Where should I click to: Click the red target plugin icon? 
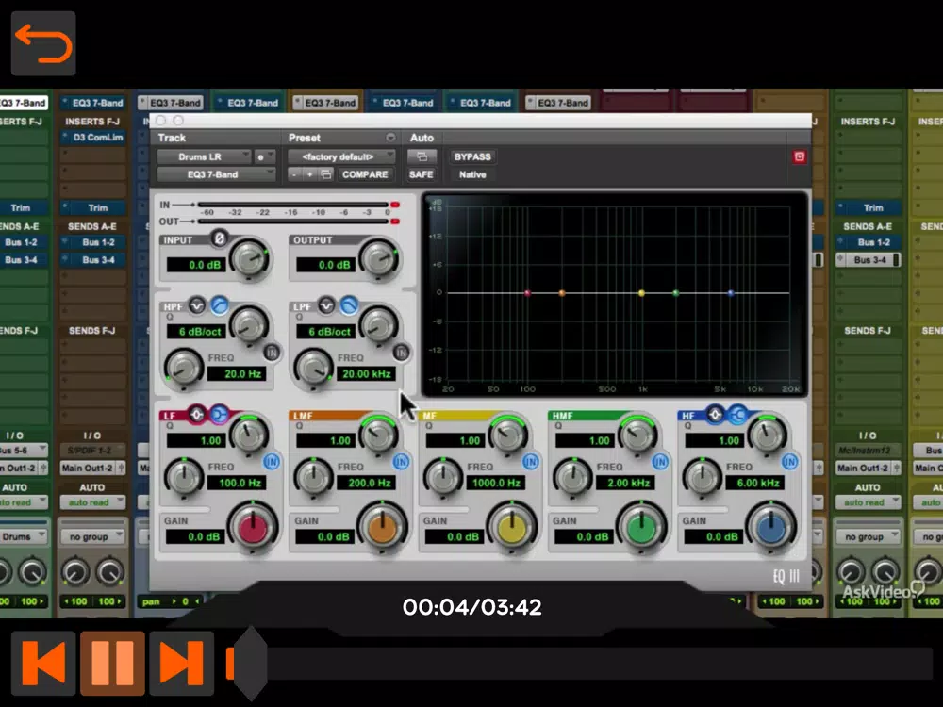point(799,156)
